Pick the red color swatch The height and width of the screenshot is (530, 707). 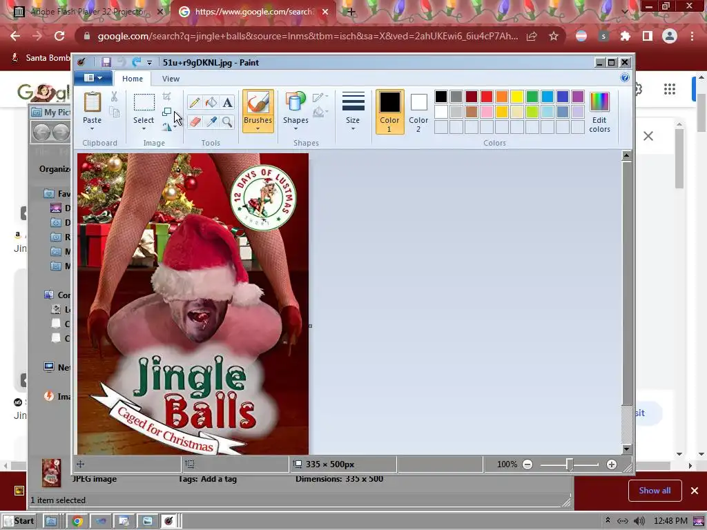(487, 97)
